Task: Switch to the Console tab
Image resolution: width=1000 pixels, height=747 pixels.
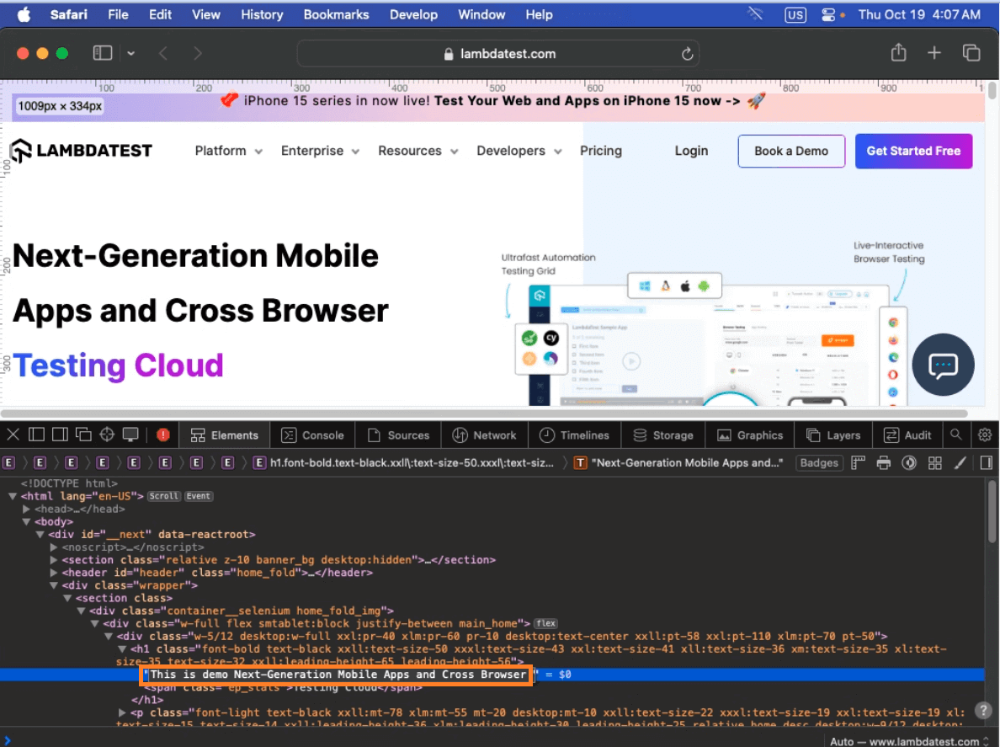Action: point(312,435)
